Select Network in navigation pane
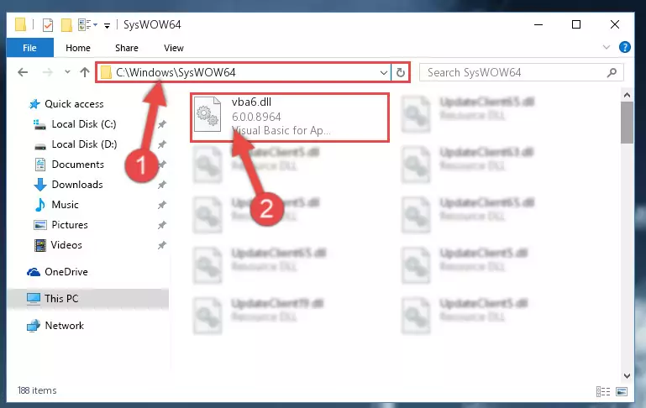646x408 pixels. tap(65, 326)
